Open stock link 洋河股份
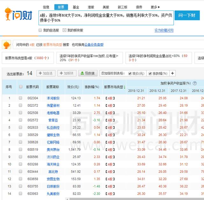This screenshot has height=200, width=204. click(x=53, y=98)
